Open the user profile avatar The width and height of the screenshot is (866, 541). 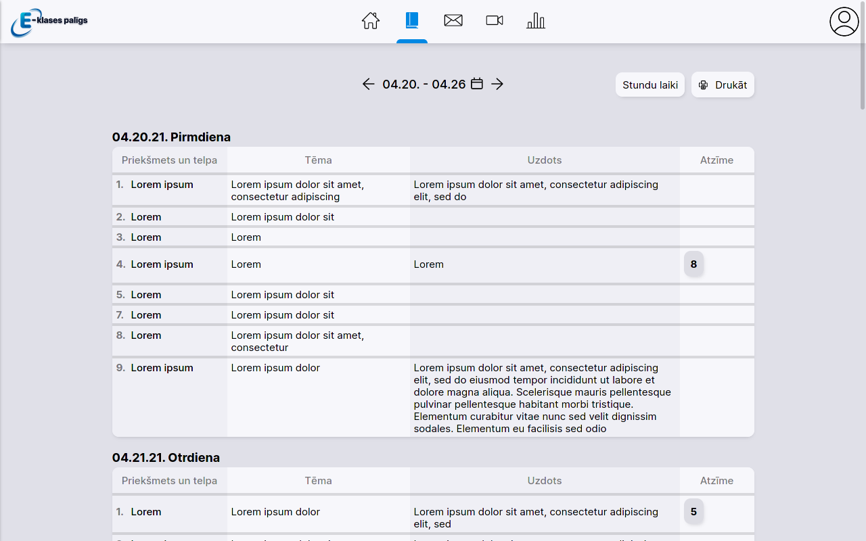(844, 22)
